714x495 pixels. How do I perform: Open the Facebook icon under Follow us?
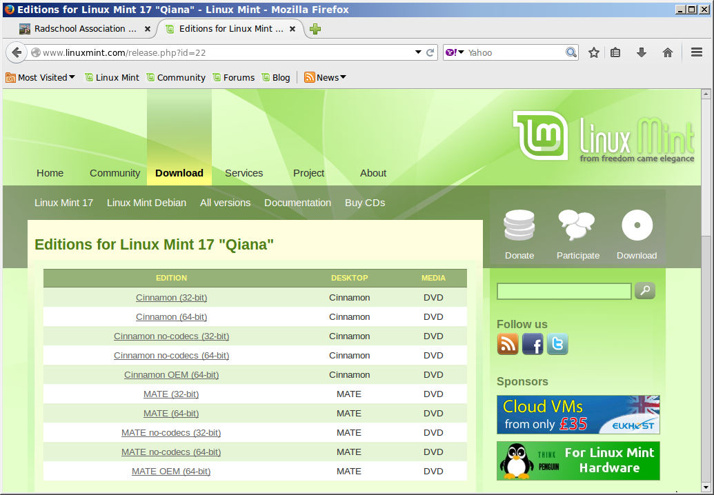coord(533,344)
